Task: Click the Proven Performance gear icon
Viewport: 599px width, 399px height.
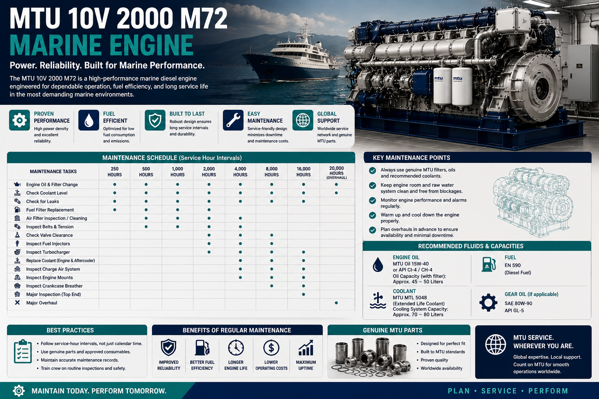Action: (19, 120)
